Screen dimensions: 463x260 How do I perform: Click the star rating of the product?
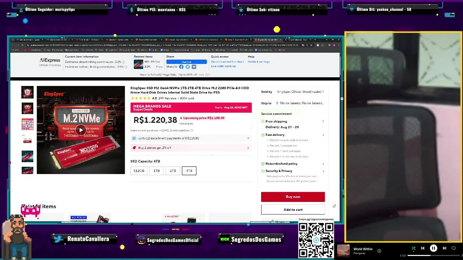coord(141,98)
